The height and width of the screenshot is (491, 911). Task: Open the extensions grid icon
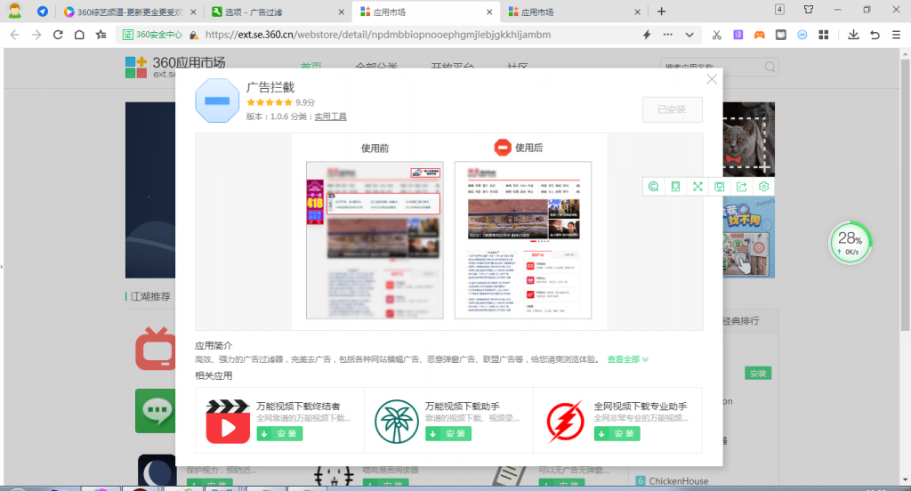[x=824, y=35]
